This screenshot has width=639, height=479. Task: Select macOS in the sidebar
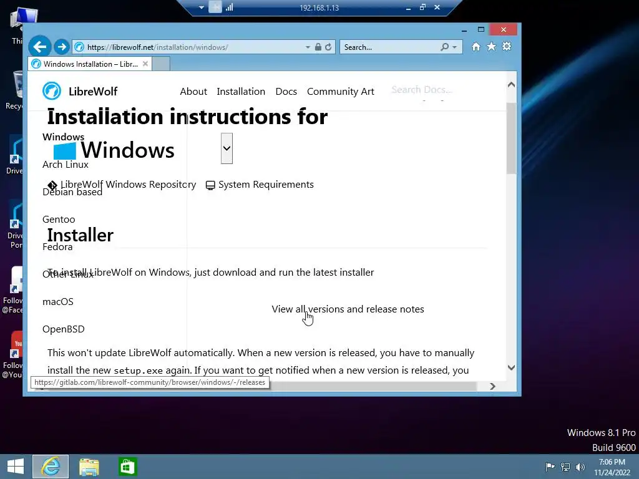58,301
